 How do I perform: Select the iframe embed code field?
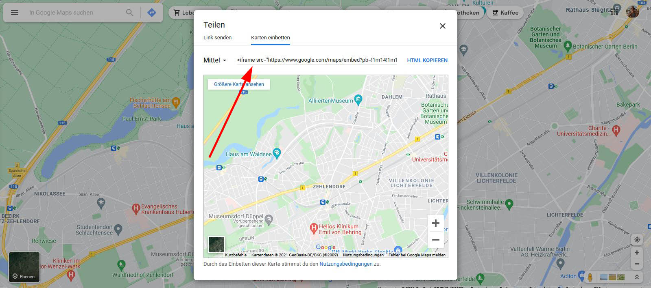[x=317, y=60]
